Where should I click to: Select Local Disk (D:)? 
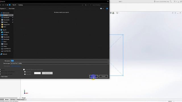point(7,51)
